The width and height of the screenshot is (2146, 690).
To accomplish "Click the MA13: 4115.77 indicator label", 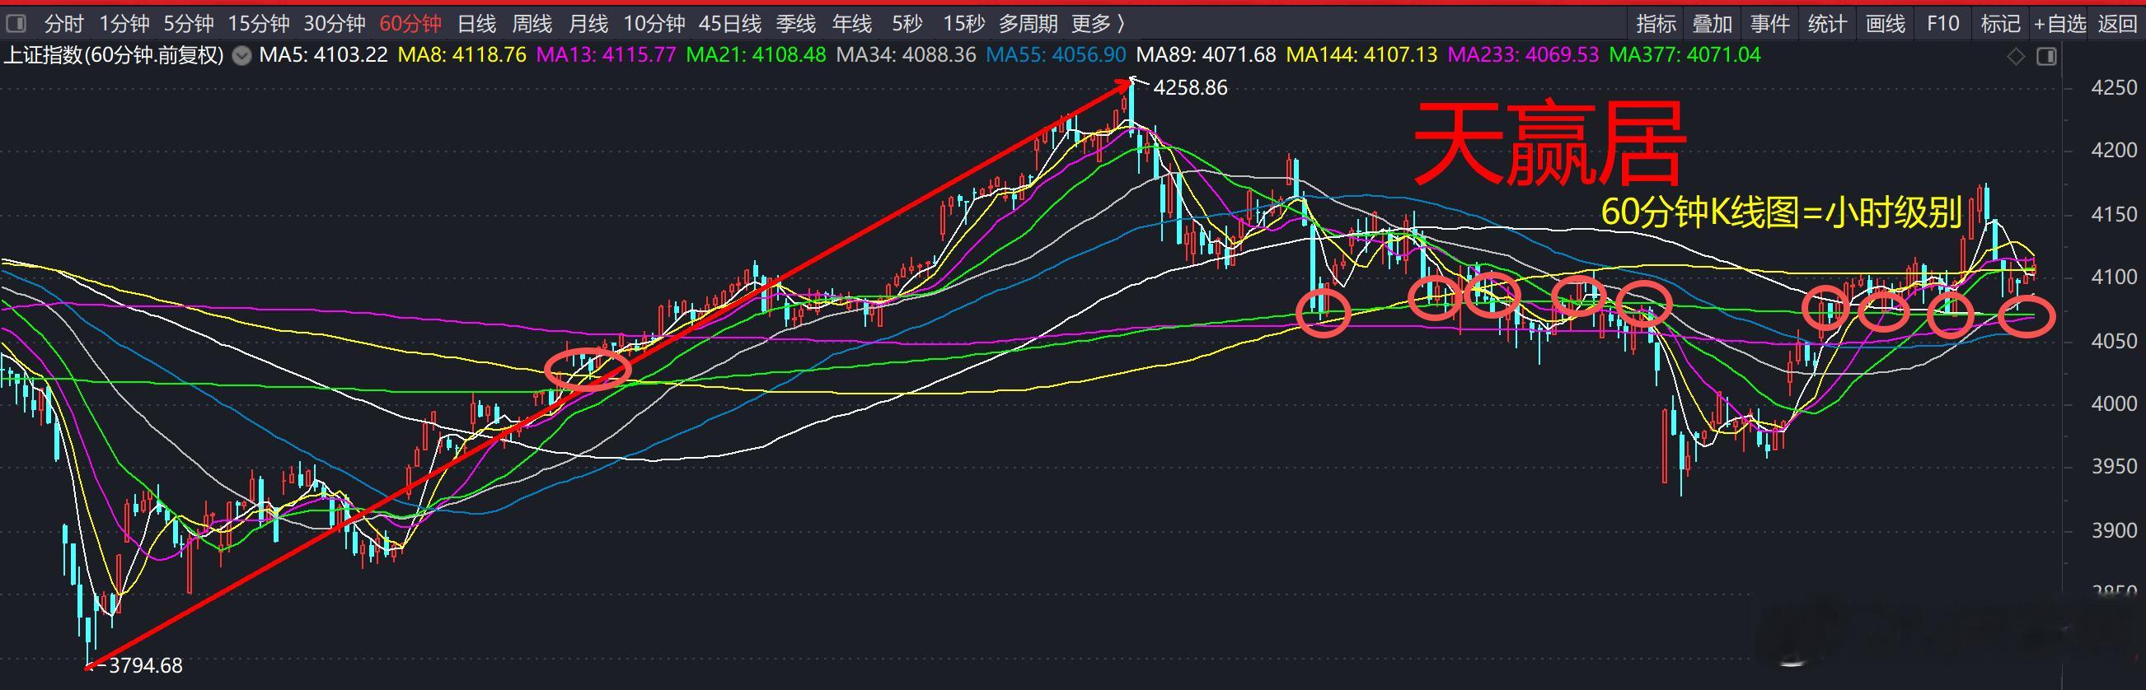I will 606,56.
